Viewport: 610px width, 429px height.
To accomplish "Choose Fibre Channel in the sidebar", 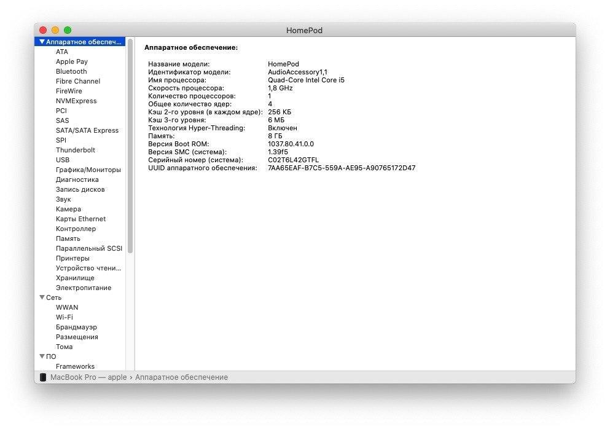I will 78,81.
